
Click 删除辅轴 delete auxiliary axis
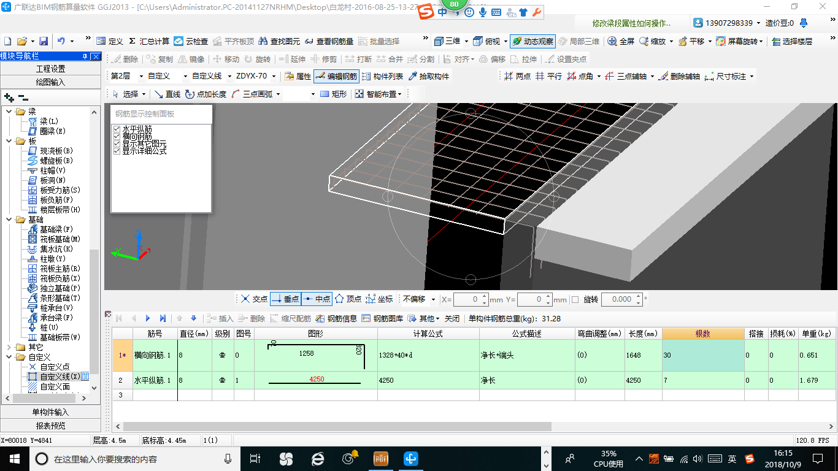coord(678,76)
